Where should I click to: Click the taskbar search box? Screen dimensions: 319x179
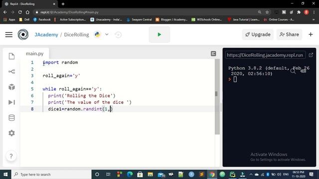pos(51,175)
